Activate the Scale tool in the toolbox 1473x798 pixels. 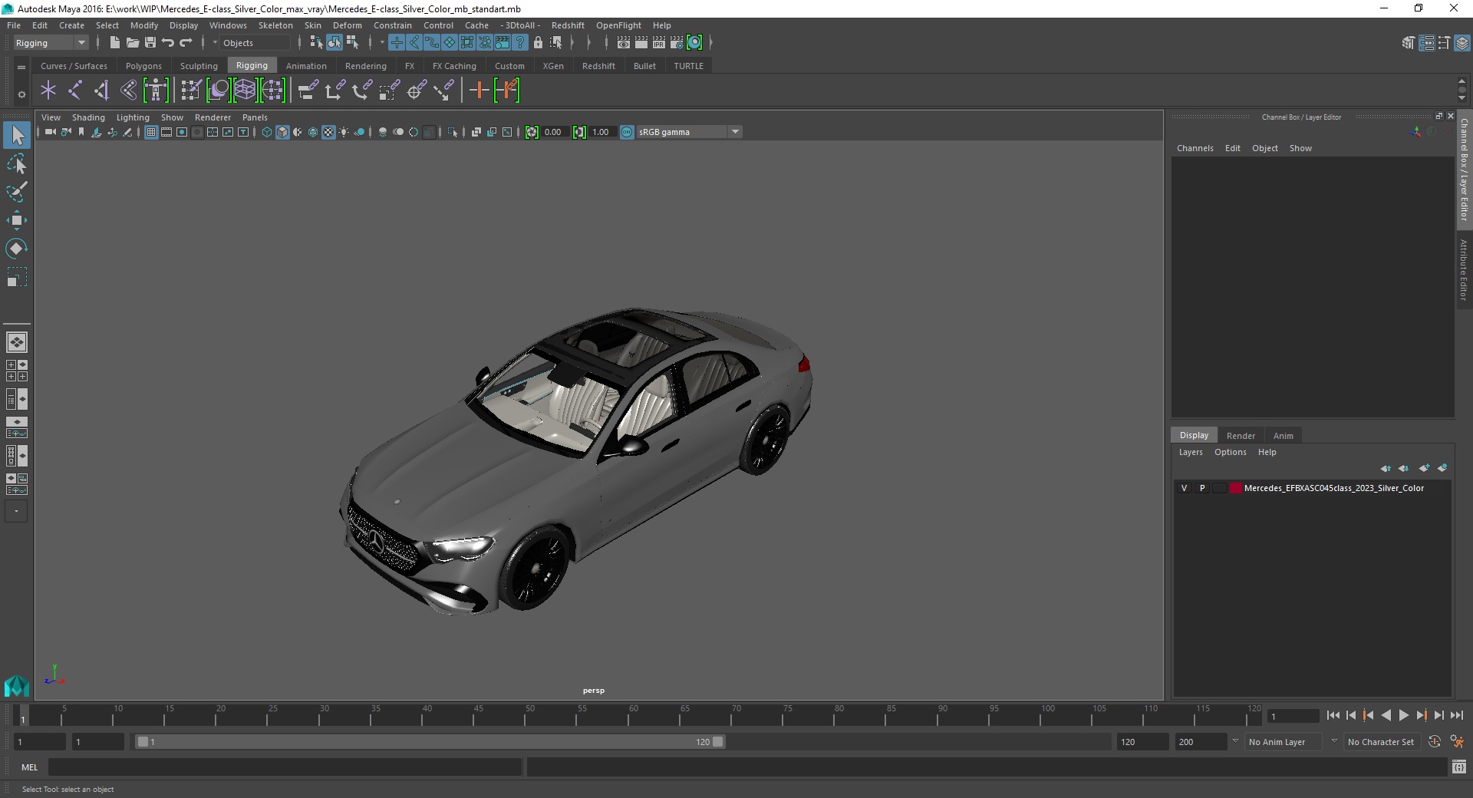[16, 277]
